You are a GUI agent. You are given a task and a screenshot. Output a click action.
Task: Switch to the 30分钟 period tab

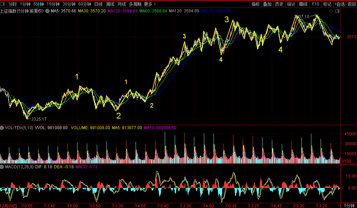point(69,4)
